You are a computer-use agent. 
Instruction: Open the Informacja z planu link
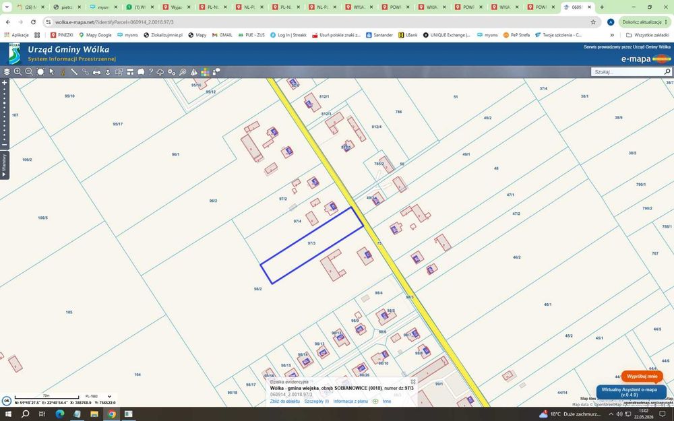tap(350, 401)
